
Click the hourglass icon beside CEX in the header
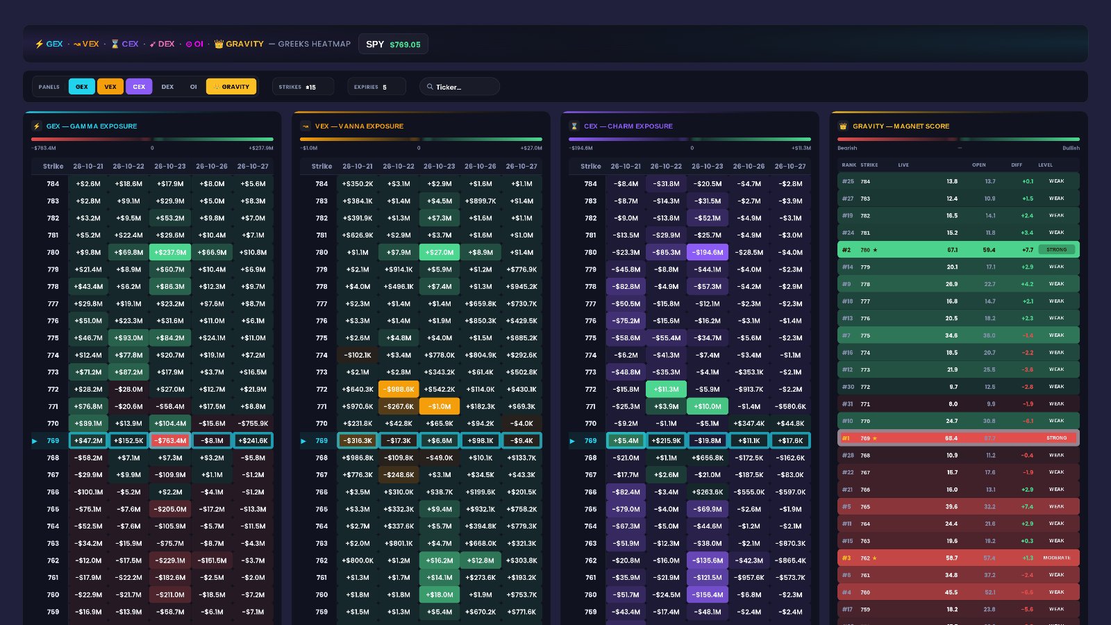pos(115,44)
